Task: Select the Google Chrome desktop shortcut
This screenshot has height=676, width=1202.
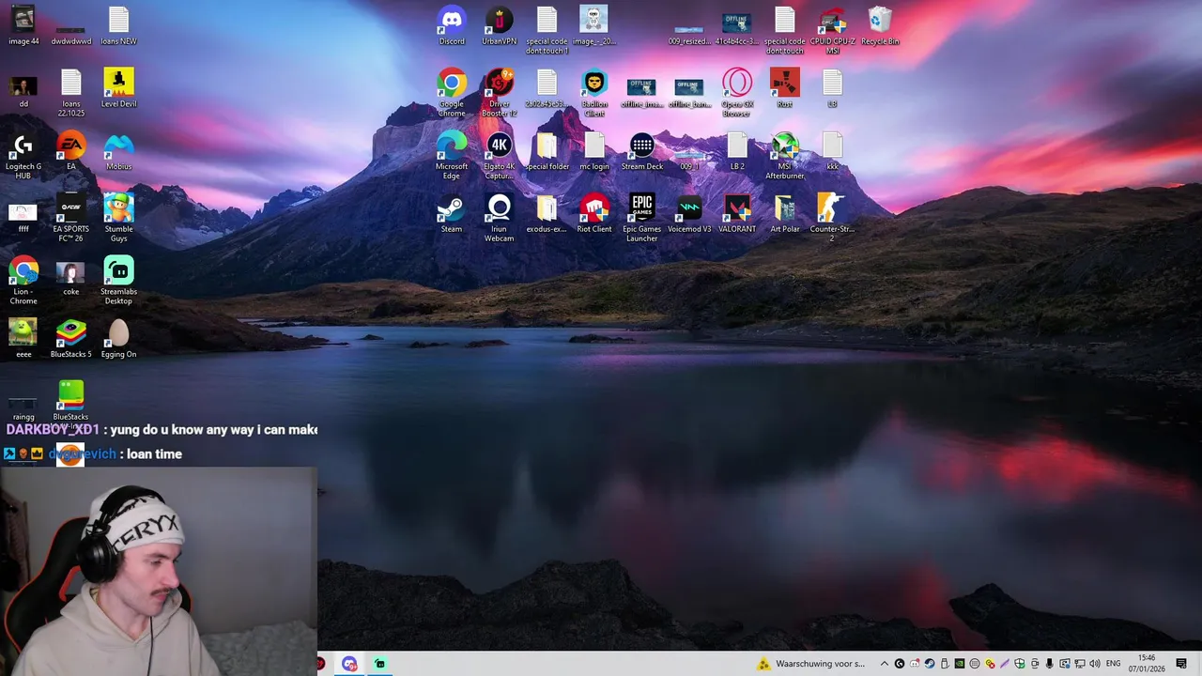Action: [x=452, y=93]
